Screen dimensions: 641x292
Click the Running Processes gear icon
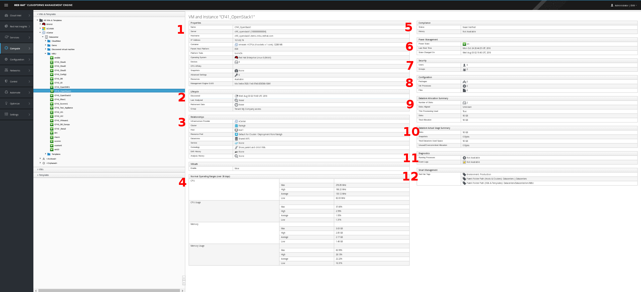[x=464, y=158]
